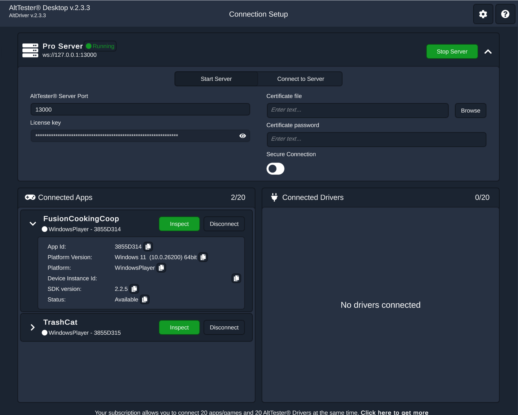This screenshot has height=415, width=518.
Task: Open settings via the gear icon
Action: [x=483, y=14]
